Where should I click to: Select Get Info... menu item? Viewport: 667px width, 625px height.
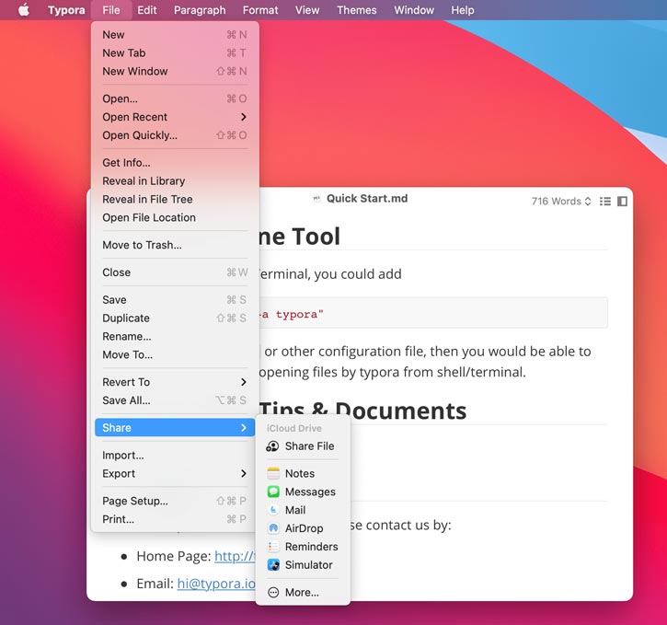coord(175,163)
